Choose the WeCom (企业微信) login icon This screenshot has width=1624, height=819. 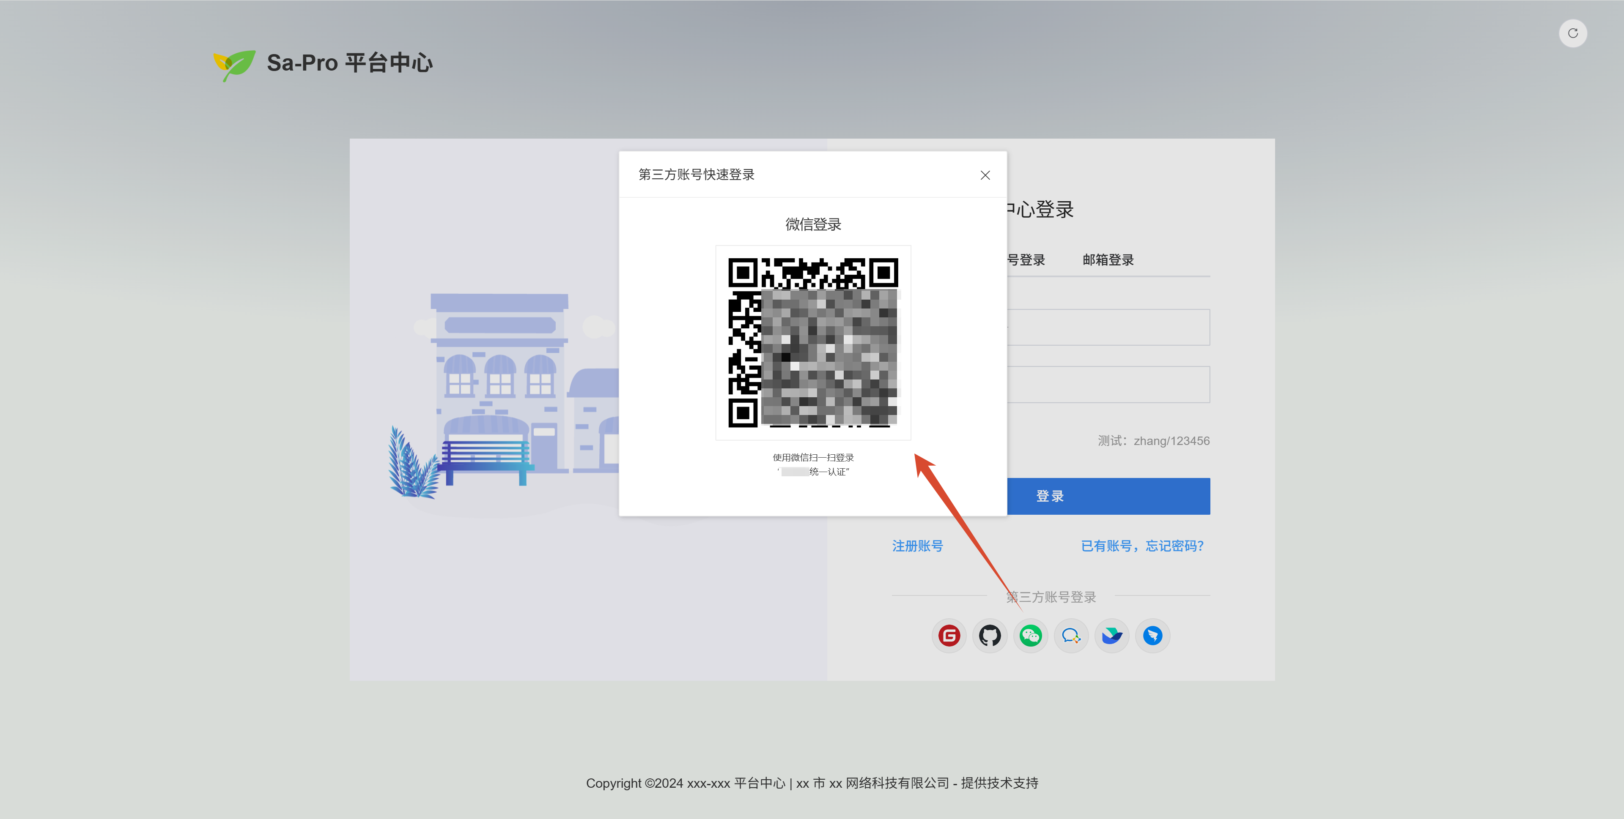[x=1071, y=636]
